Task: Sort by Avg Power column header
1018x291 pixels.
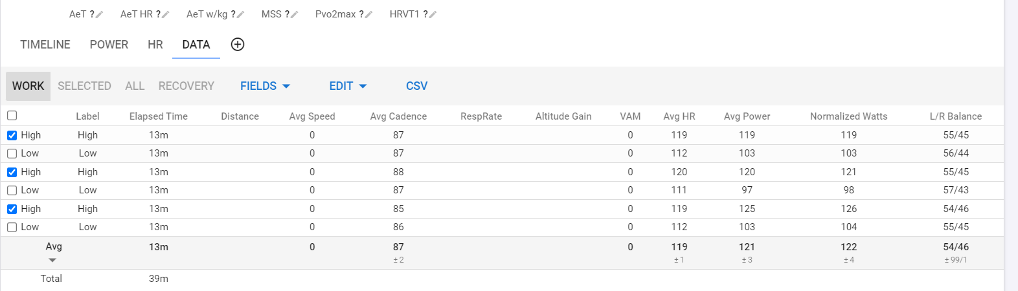Action: [x=747, y=116]
